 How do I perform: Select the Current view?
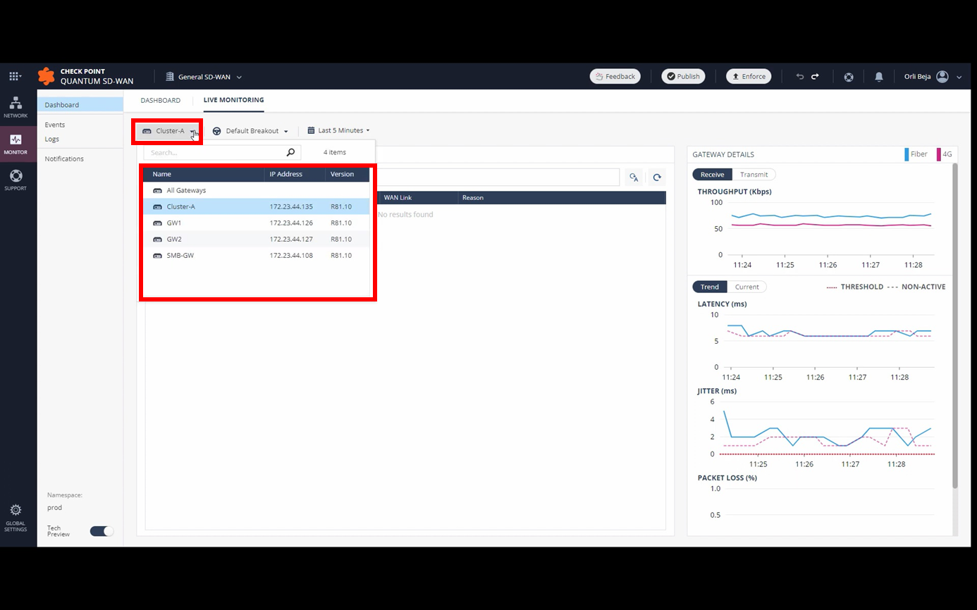click(746, 287)
